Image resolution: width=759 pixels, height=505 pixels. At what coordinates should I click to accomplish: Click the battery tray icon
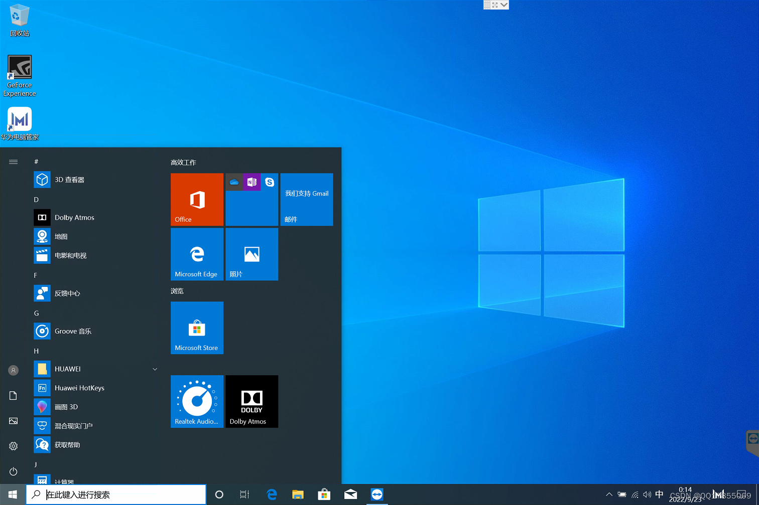(622, 494)
